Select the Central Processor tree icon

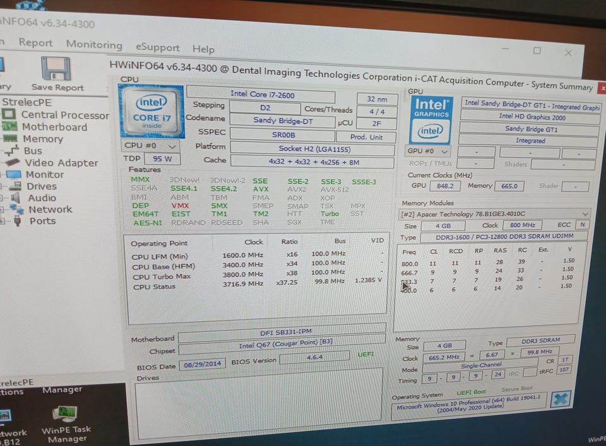[8, 114]
